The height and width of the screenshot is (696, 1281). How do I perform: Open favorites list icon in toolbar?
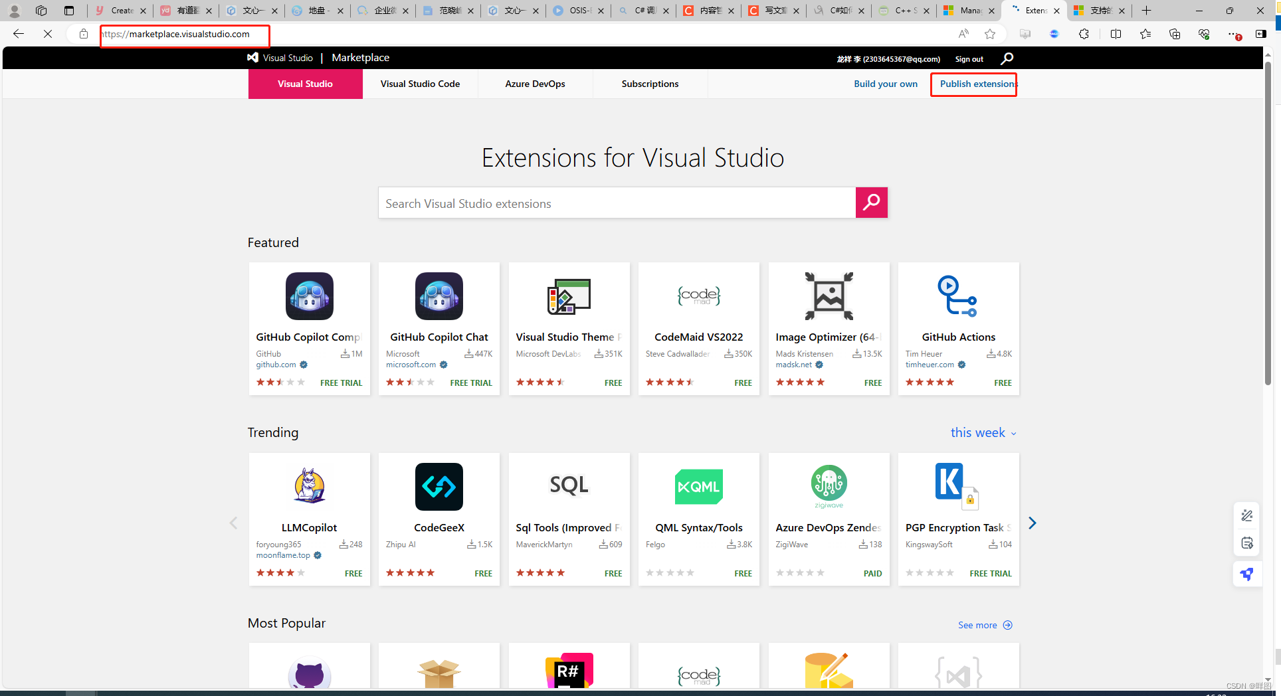coord(1145,34)
